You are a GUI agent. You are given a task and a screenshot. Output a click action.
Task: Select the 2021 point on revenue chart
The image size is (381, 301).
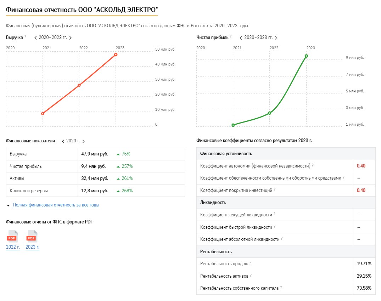point(43,113)
